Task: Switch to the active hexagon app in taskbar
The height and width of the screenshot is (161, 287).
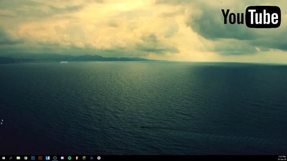Action: pyautogui.click(x=55, y=158)
